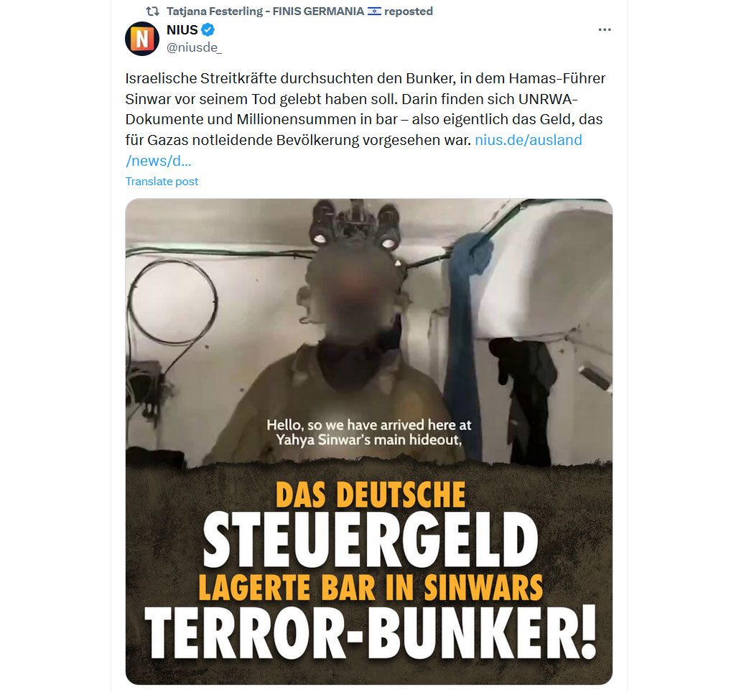Click the truncated /news/d... link continuation

tap(158, 161)
